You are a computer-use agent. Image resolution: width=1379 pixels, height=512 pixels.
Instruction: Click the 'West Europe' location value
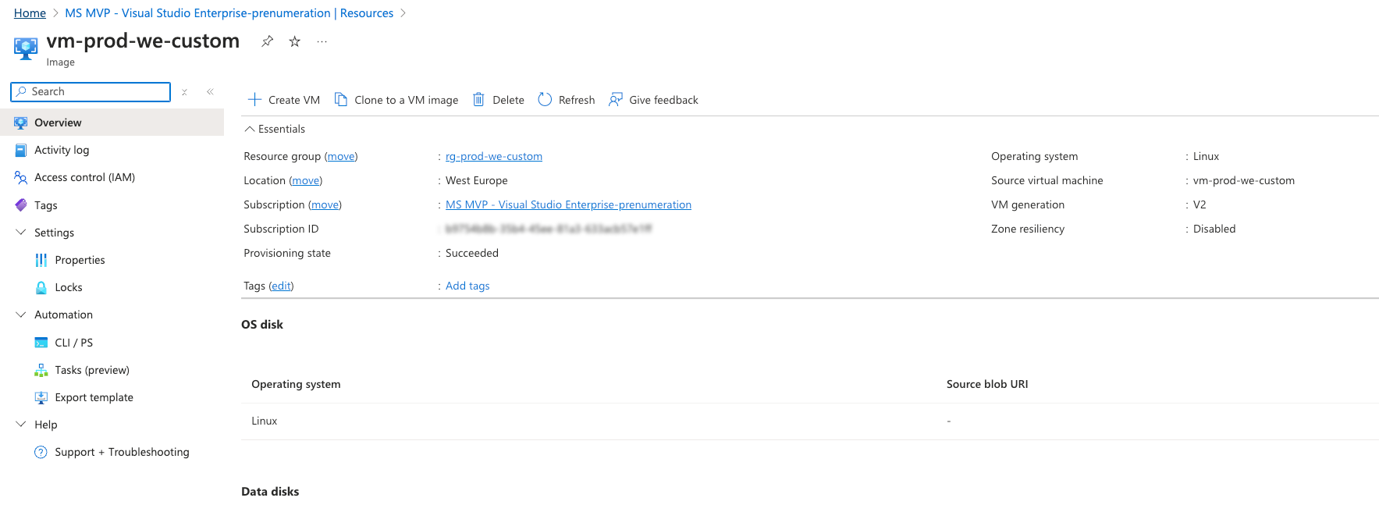tap(477, 180)
